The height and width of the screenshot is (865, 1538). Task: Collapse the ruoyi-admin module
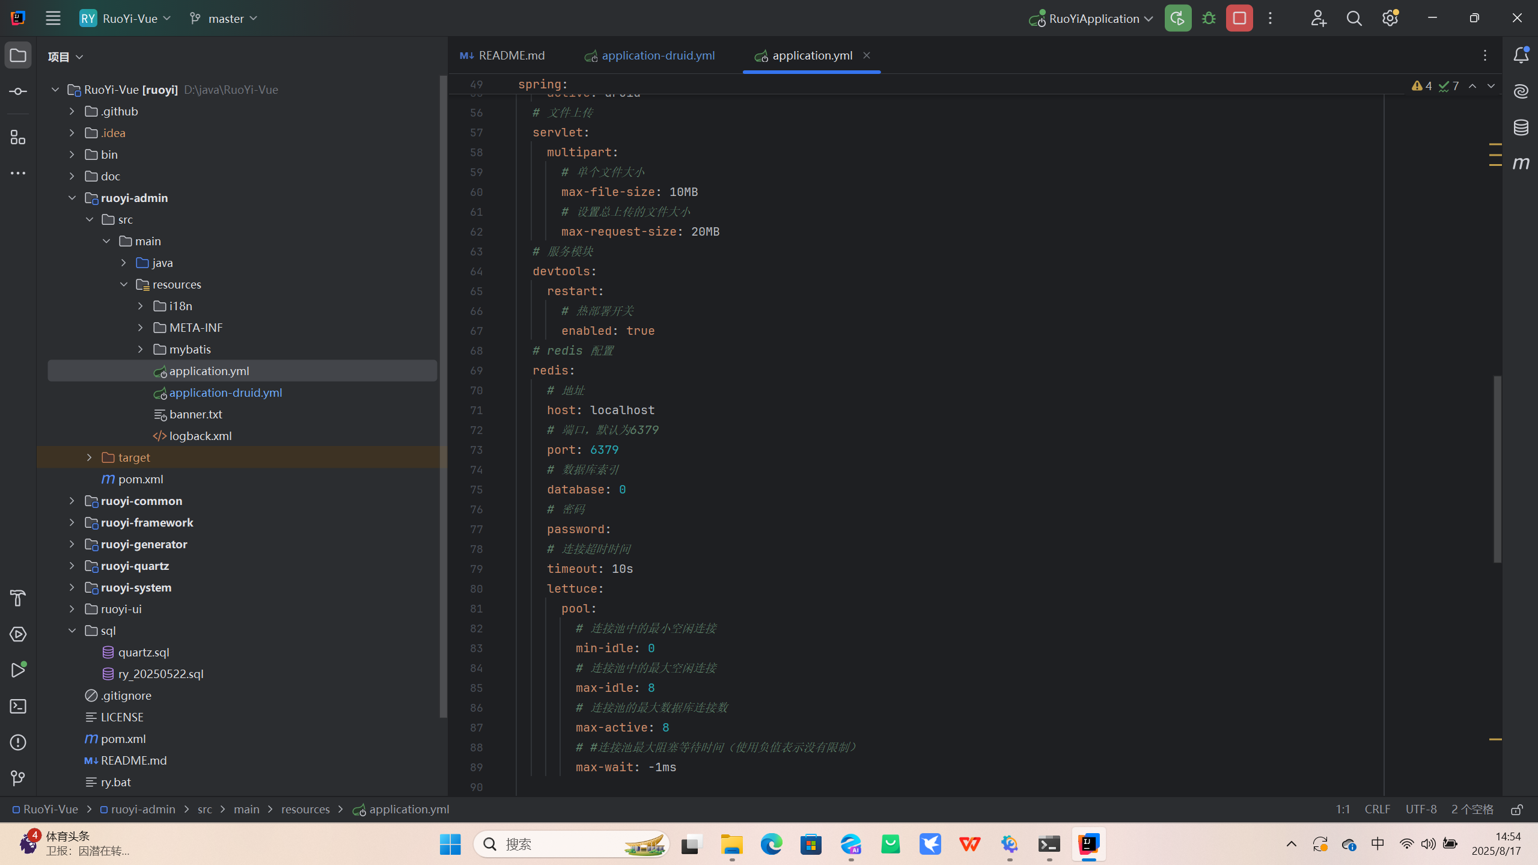72,198
